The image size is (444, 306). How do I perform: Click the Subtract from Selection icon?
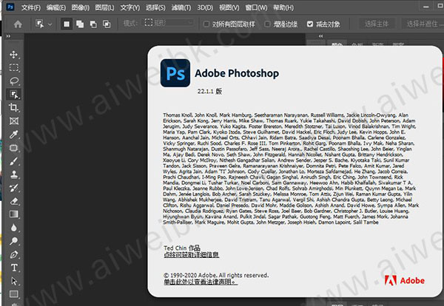93,24
